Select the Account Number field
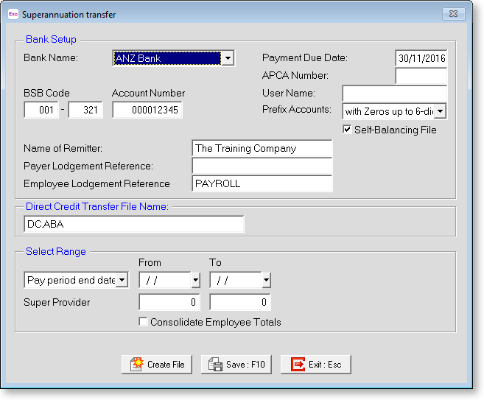Screen dimensions: 484x400 [x=147, y=110]
